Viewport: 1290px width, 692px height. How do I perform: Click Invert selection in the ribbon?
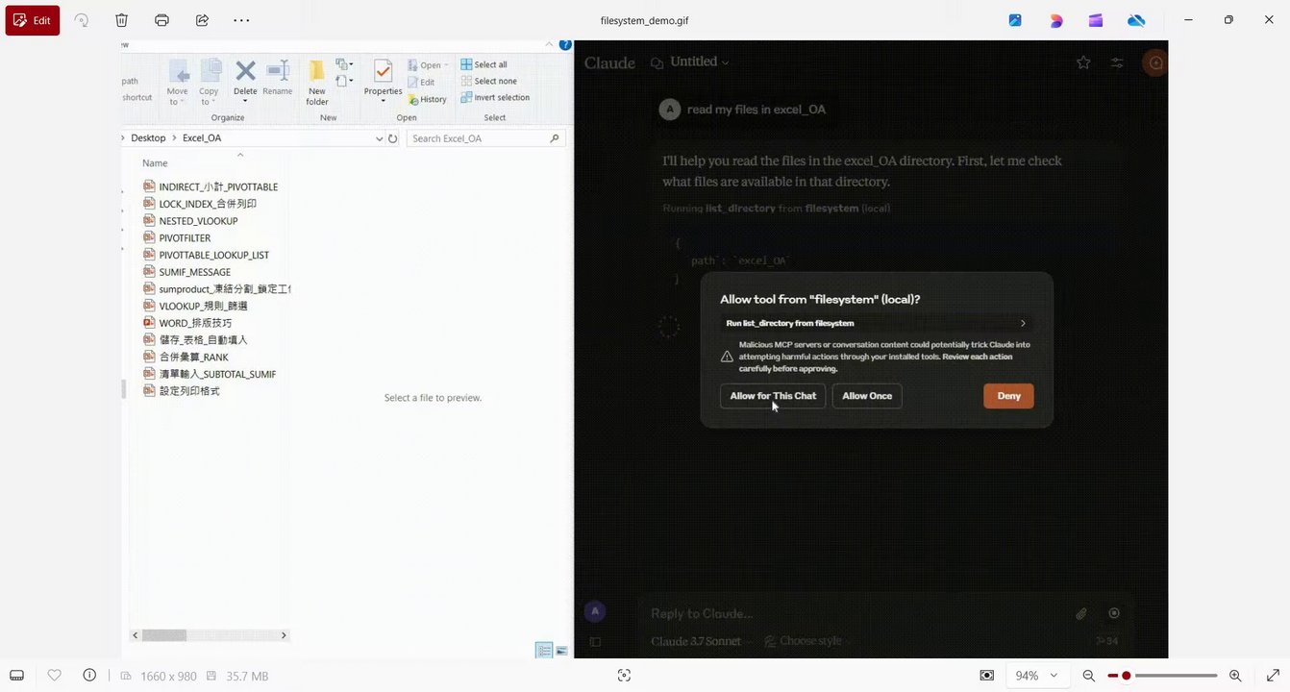pos(495,97)
